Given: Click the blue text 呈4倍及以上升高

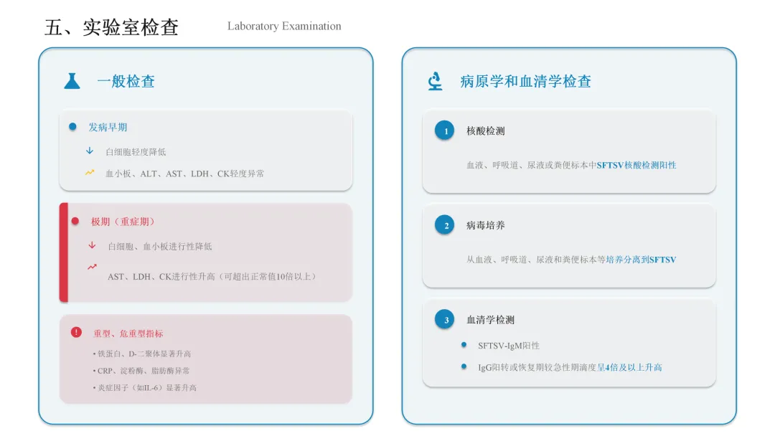Looking at the screenshot, I should 630,367.
